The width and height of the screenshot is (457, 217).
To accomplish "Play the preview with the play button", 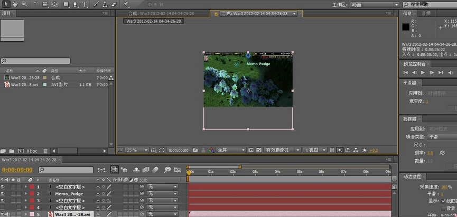I will pos(423,72).
